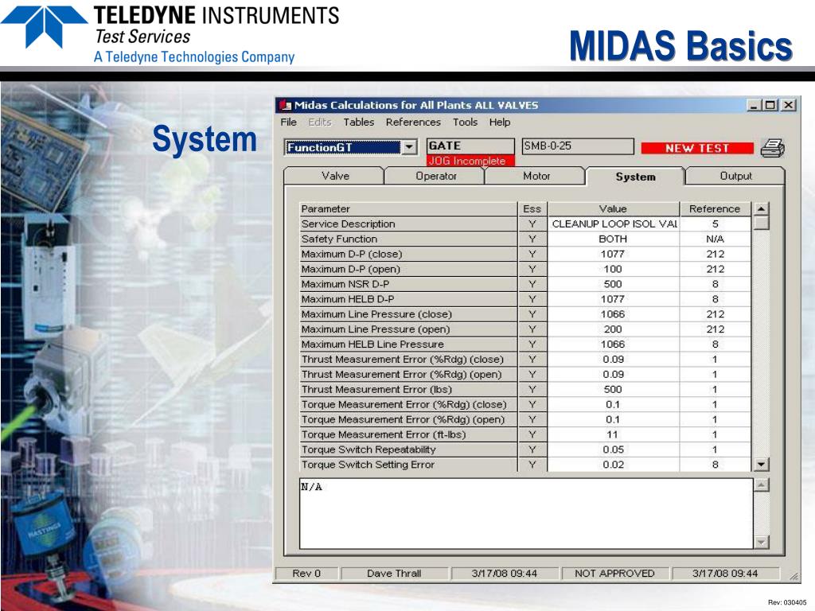Close the Midas Calculations window
The height and width of the screenshot is (611, 815).
(789, 106)
